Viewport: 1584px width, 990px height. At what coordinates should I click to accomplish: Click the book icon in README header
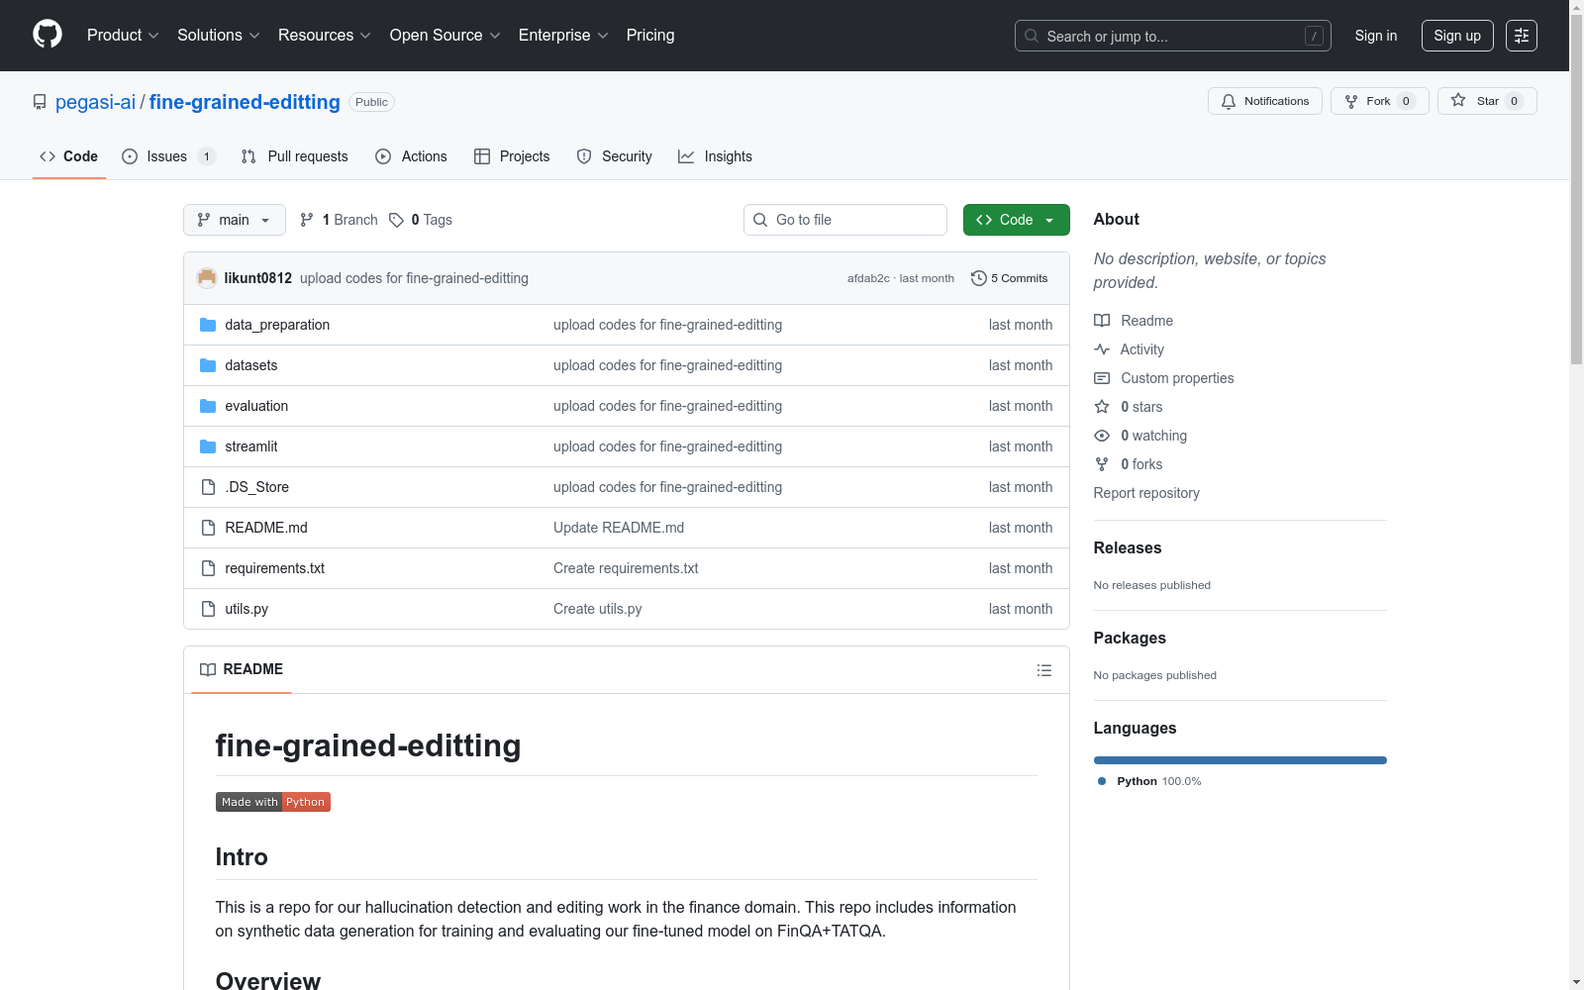click(208, 670)
